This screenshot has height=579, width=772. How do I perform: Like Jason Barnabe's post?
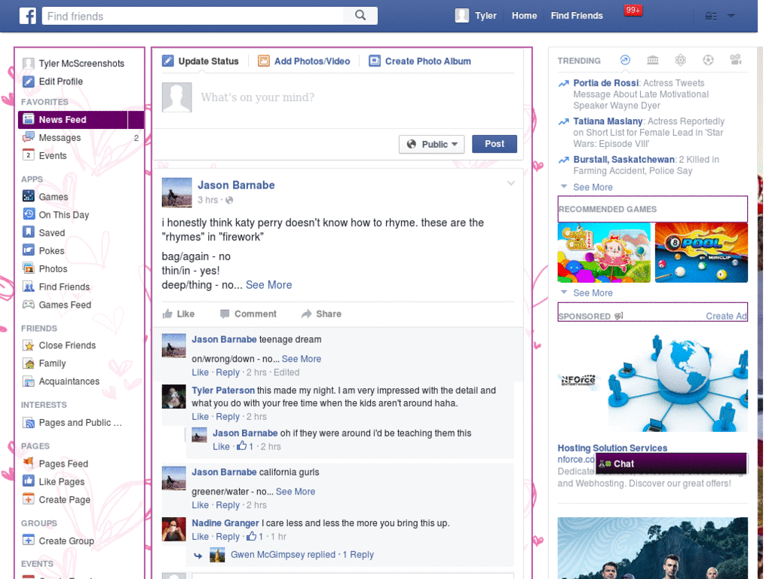click(x=178, y=314)
